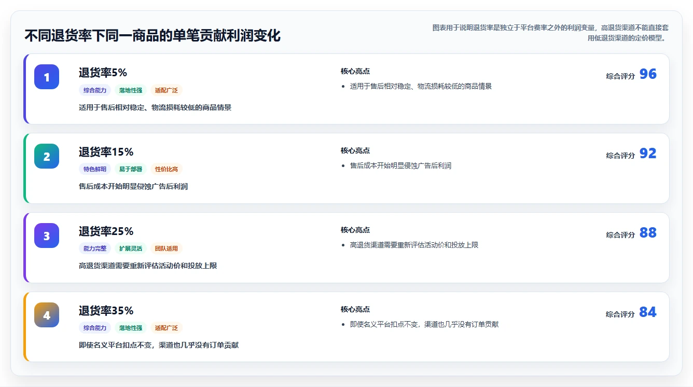The height and width of the screenshot is (387, 693).
Task: Click the score value 96
Action: (648, 74)
